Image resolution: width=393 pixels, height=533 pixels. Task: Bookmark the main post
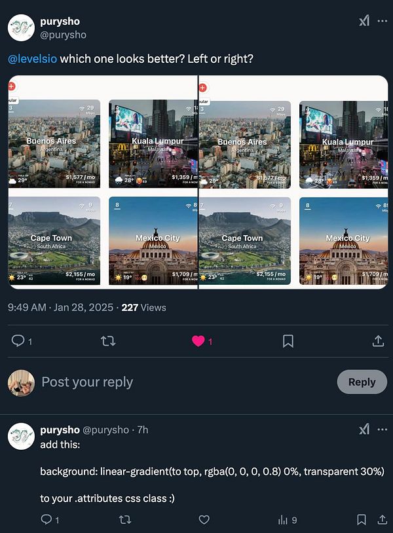(287, 341)
